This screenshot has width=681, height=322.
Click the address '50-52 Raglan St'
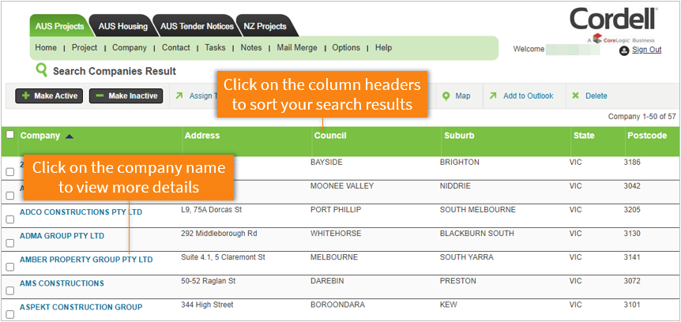208,281
